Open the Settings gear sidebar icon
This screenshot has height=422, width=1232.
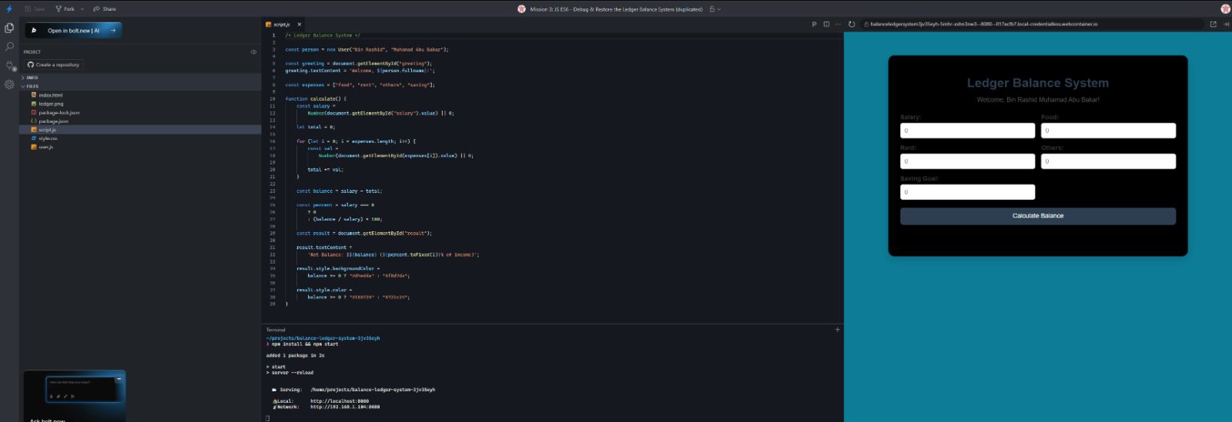click(x=9, y=85)
